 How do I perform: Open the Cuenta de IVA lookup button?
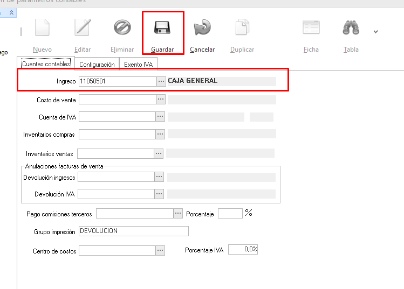pyautogui.click(x=160, y=117)
